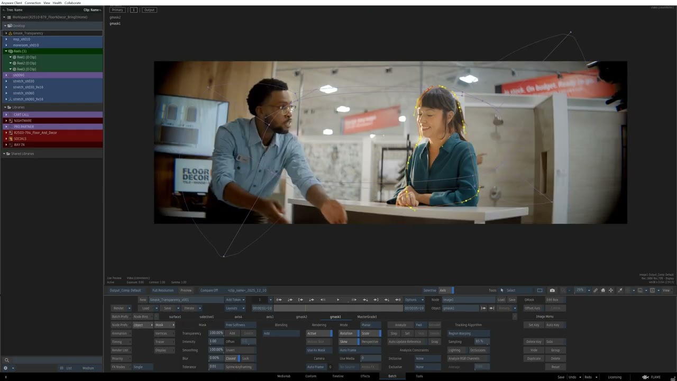Open the Blending Add dropdown
This screenshot has width=677, height=381.
281,333
